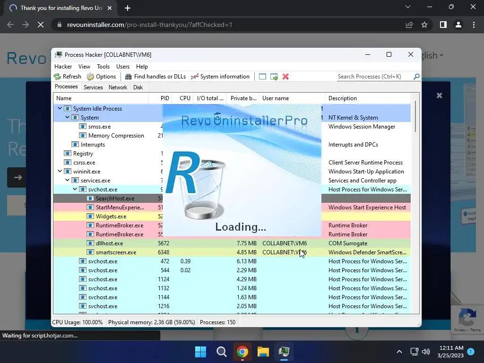Open Options from the toolbar
Screen dimensions: 484x363
pyautogui.click(x=101, y=77)
